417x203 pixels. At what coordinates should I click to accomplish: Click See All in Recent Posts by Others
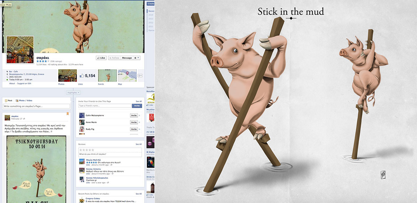(139, 194)
